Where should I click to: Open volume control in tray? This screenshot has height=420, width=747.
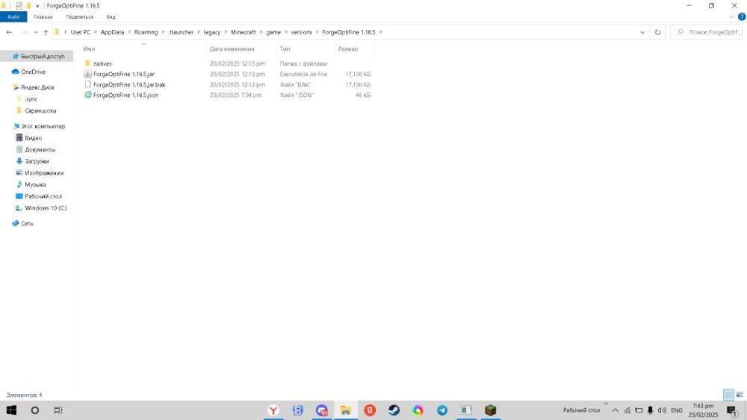pyautogui.click(x=662, y=410)
